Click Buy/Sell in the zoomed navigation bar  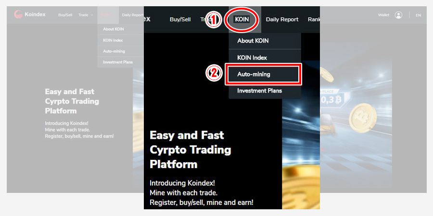point(180,19)
